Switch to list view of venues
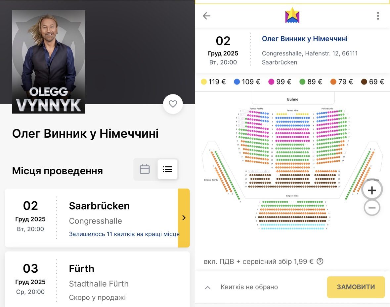390x307 pixels. pos(167,169)
